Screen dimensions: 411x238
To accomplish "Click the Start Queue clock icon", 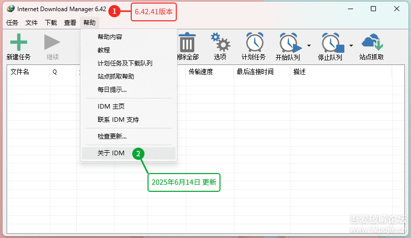I will click(x=290, y=43).
